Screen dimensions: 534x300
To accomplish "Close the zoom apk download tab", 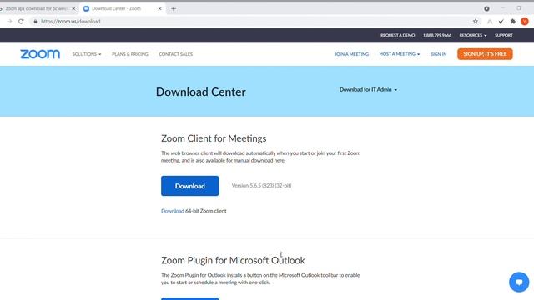I will [73, 9].
